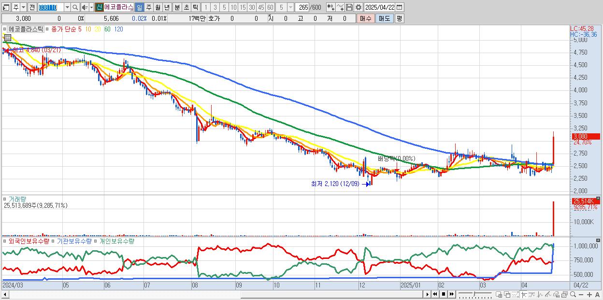The width and height of the screenshot is (603, 300).
Task: Open the date picker calendar icon
Action: pyautogui.click(x=399, y=7)
